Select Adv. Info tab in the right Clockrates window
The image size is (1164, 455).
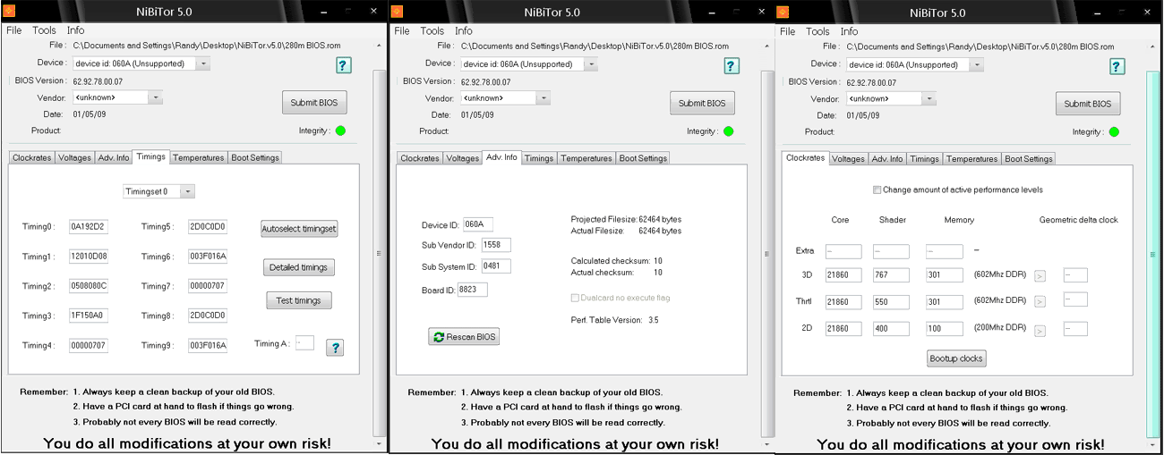click(x=887, y=159)
